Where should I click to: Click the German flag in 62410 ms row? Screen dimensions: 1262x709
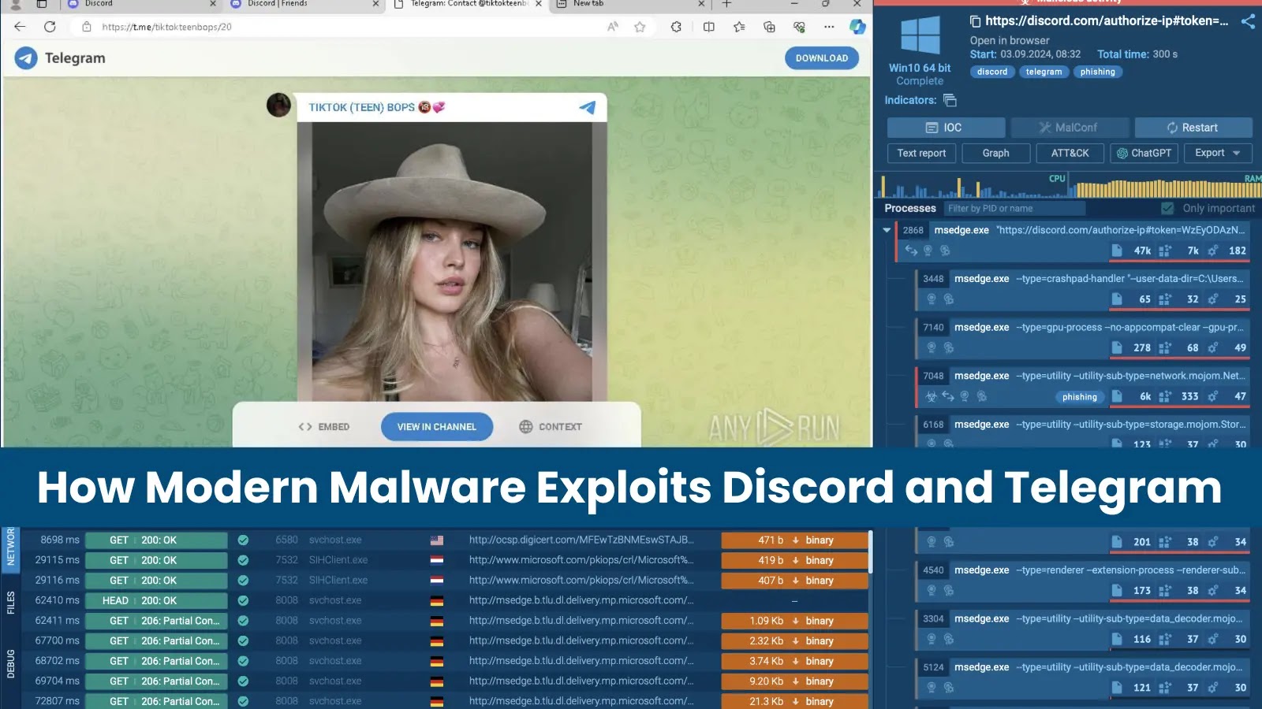437,600
